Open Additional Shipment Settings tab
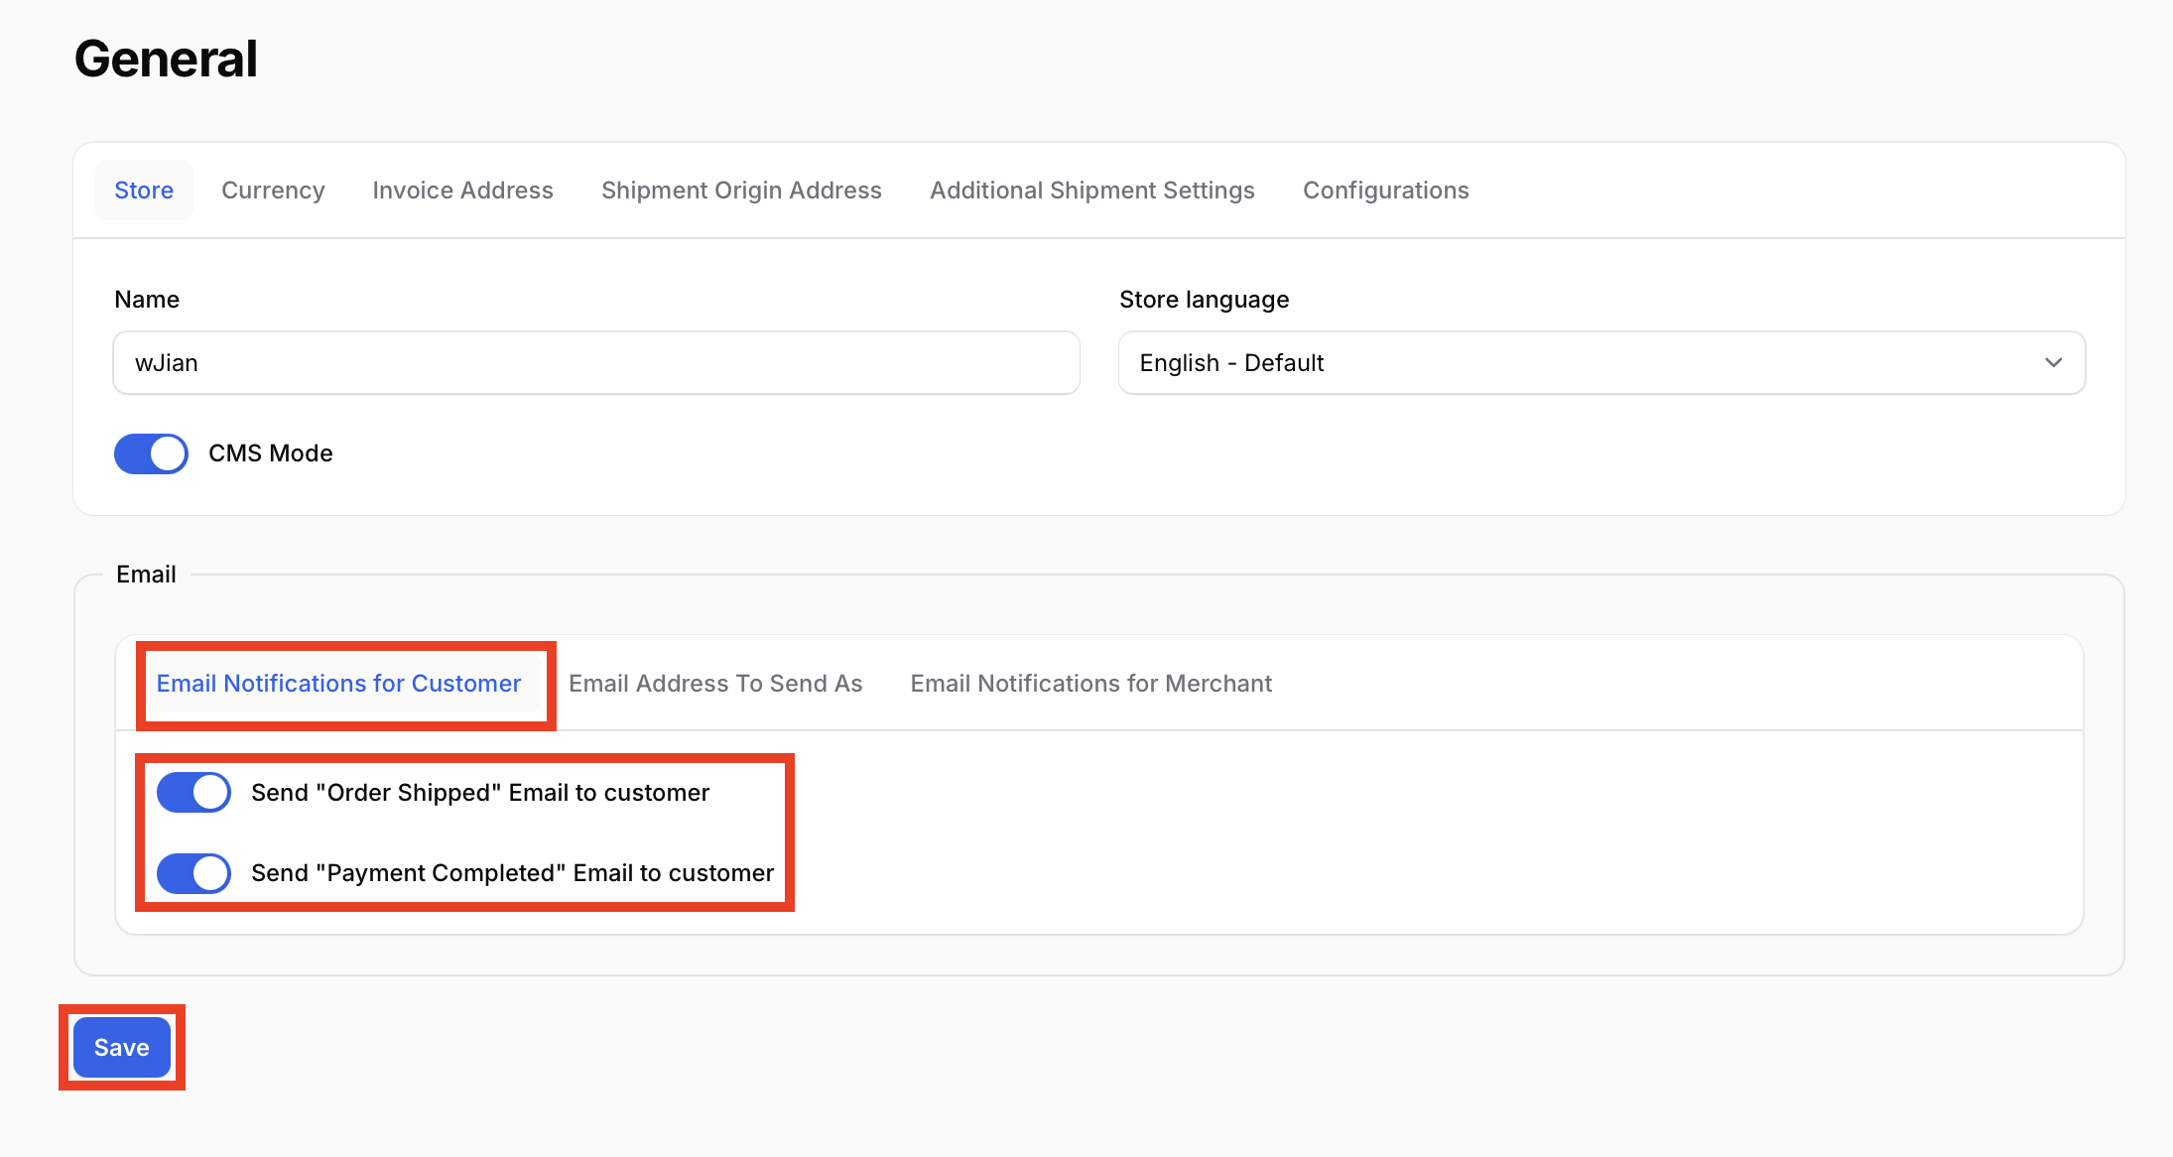 [1091, 191]
